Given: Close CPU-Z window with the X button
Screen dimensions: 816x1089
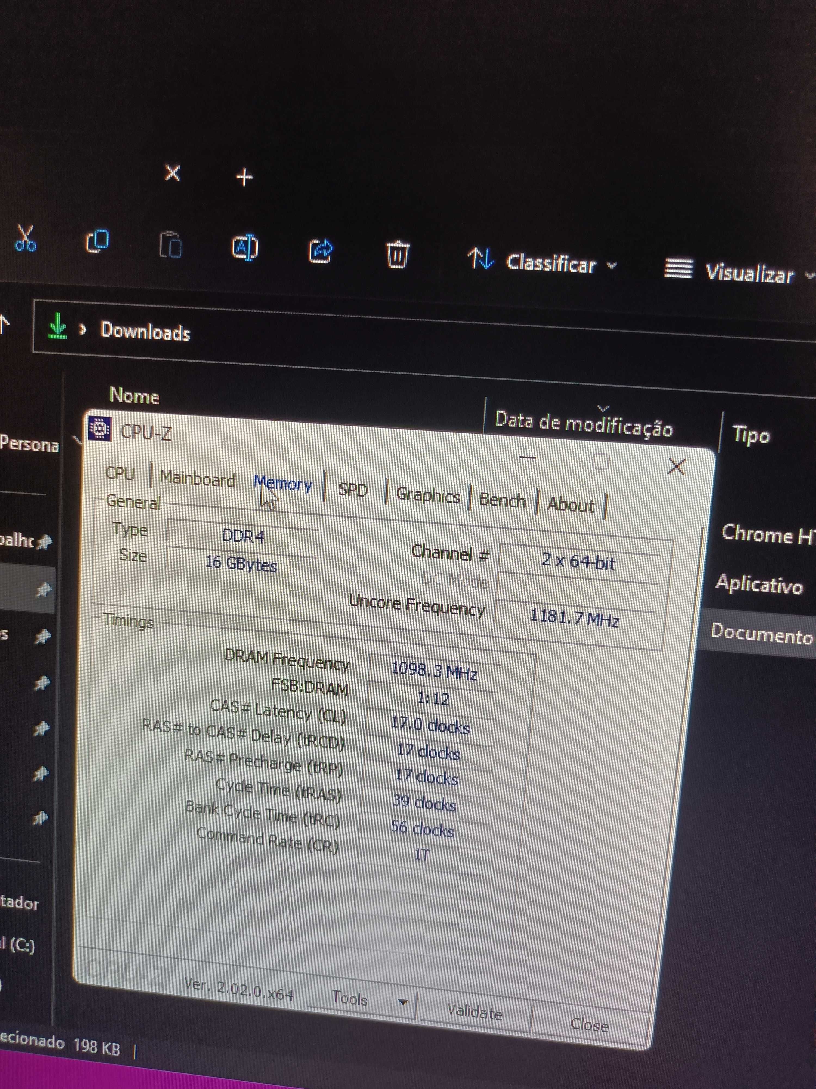Looking at the screenshot, I should click(x=676, y=466).
